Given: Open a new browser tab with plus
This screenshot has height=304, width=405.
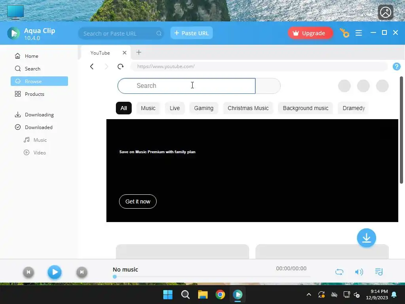Looking at the screenshot, I should (139, 53).
